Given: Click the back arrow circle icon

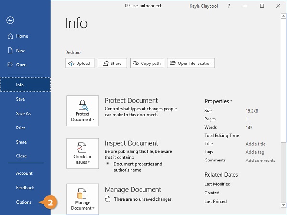Looking at the screenshot, I should pos(10,20).
